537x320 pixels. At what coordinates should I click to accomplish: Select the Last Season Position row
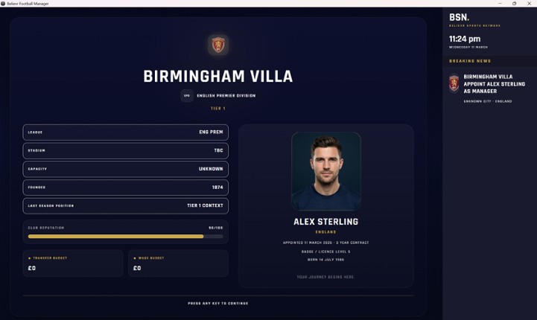tap(125, 205)
